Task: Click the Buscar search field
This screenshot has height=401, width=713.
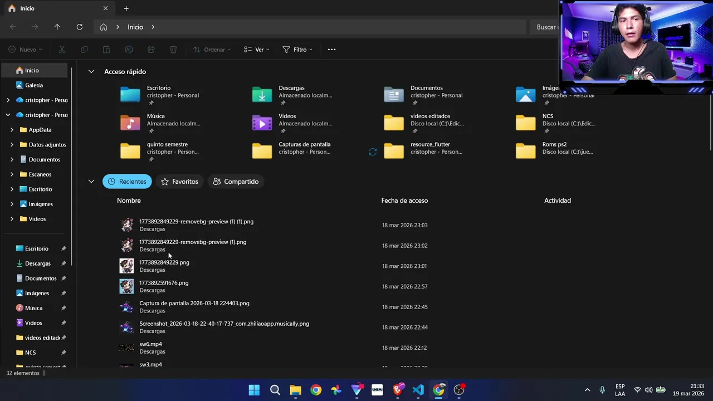Action: (x=545, y=27)
